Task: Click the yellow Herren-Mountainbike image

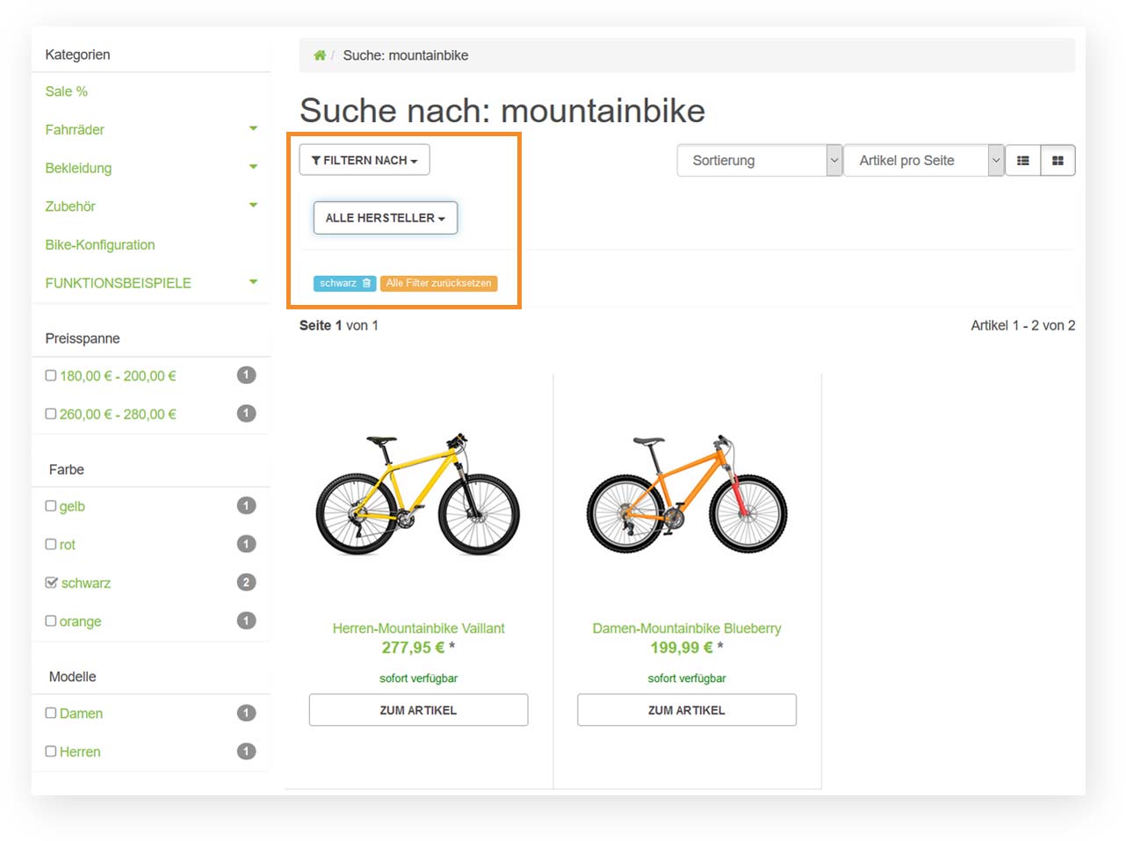Action: [x=418, y=494]
